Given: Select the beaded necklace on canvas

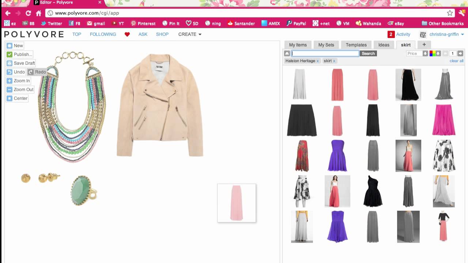Looking at the screenshot, I should [72, 107].
